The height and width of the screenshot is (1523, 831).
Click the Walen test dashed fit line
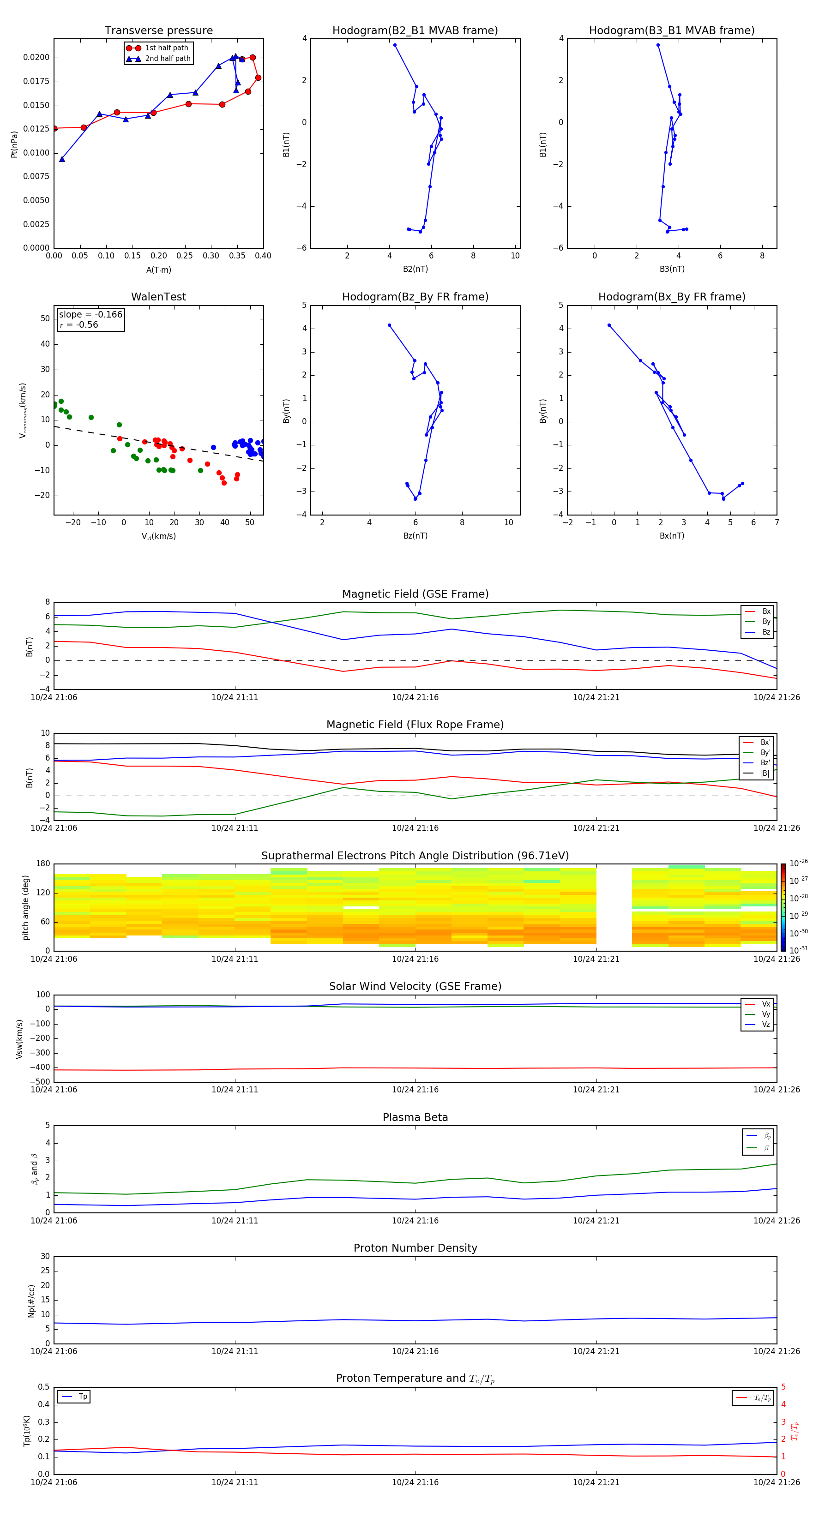pos(158,444)
